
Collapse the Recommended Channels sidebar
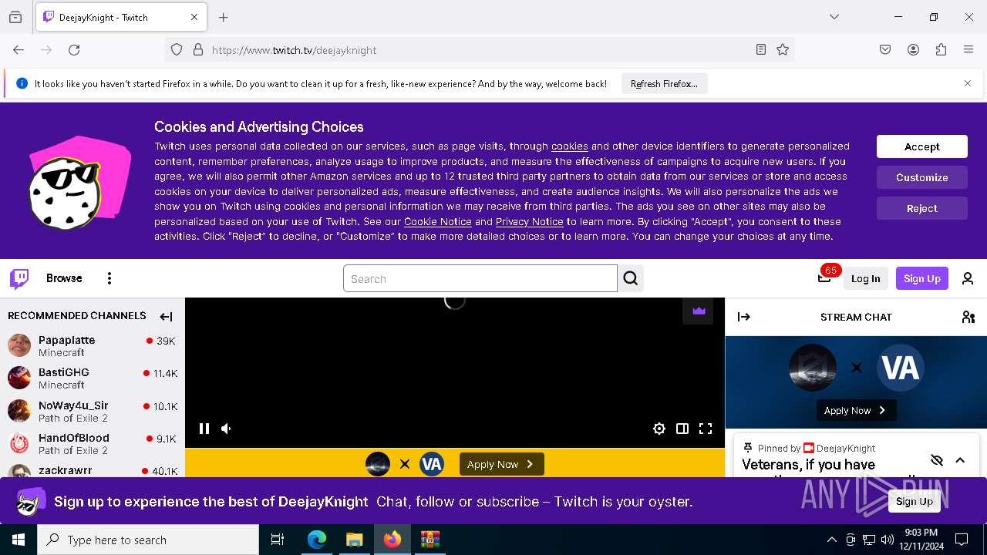[166, 316]
